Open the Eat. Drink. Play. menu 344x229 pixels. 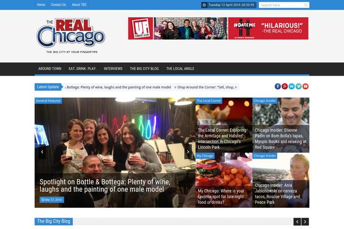[83, 69]
